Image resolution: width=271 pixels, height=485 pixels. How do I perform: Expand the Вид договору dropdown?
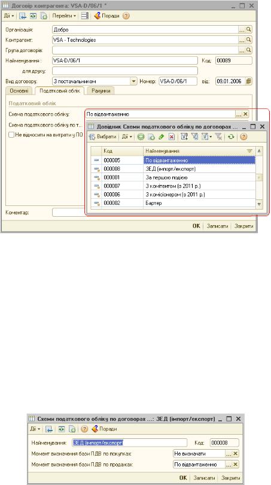click(x=133, y=81)
